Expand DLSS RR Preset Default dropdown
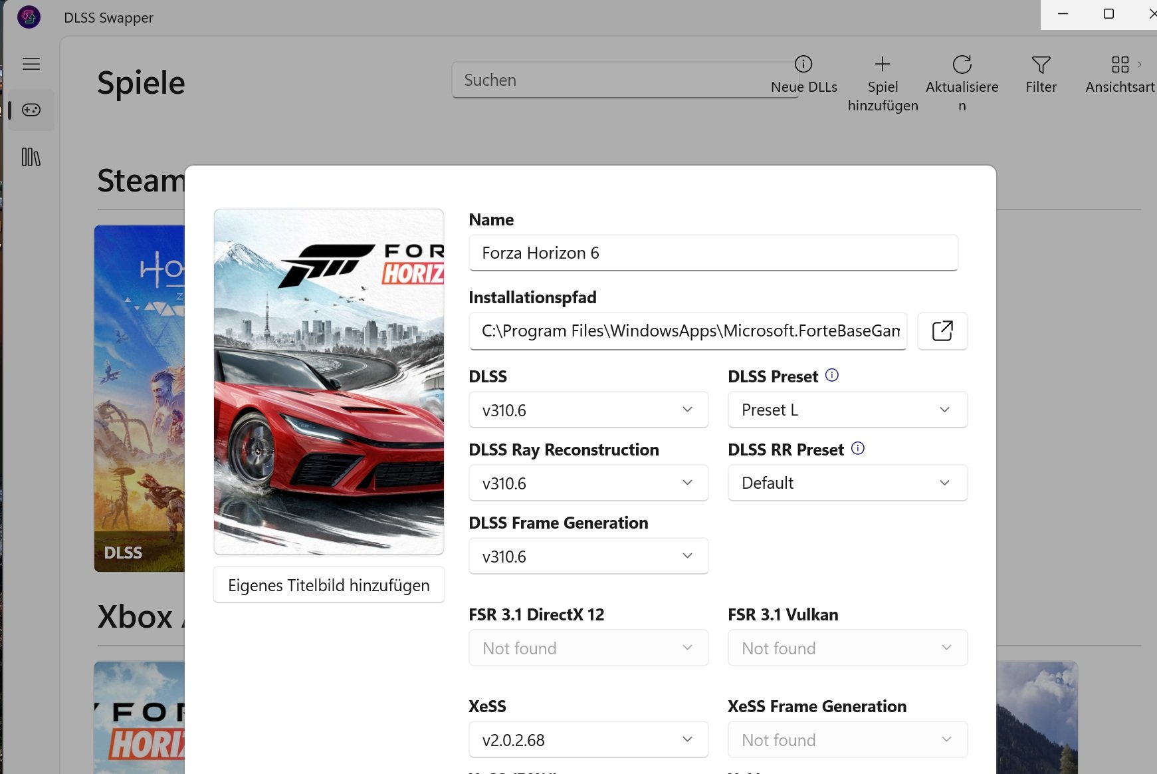The width and height of the screenshot is (1157, 774). point(848,483)
